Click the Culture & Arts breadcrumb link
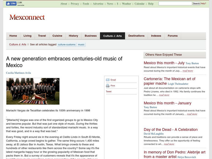The width and height of the screenshot is (212, 159). [18, 45]
